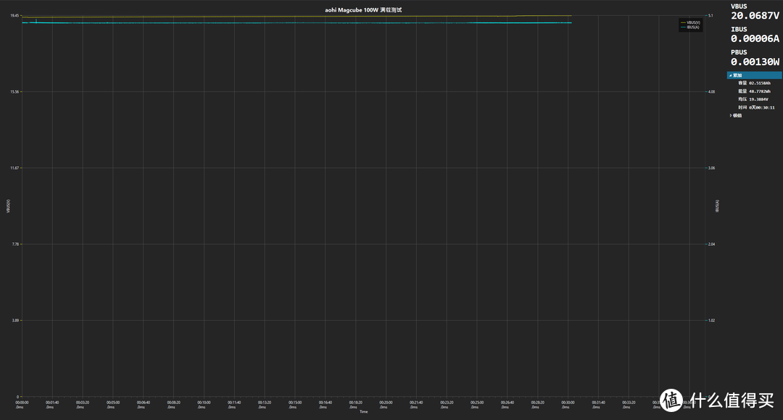Viewport: 783px width, 420px height.
Task: Select the PBUS 0.00130W reading
Action: click(755, 62)
